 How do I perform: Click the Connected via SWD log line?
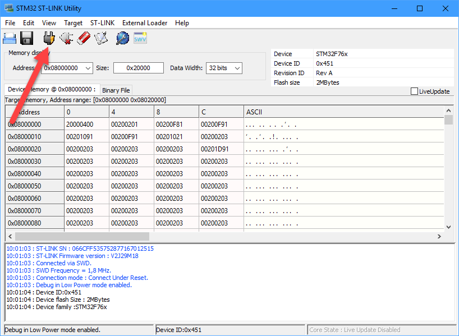[x=49, y=263]
